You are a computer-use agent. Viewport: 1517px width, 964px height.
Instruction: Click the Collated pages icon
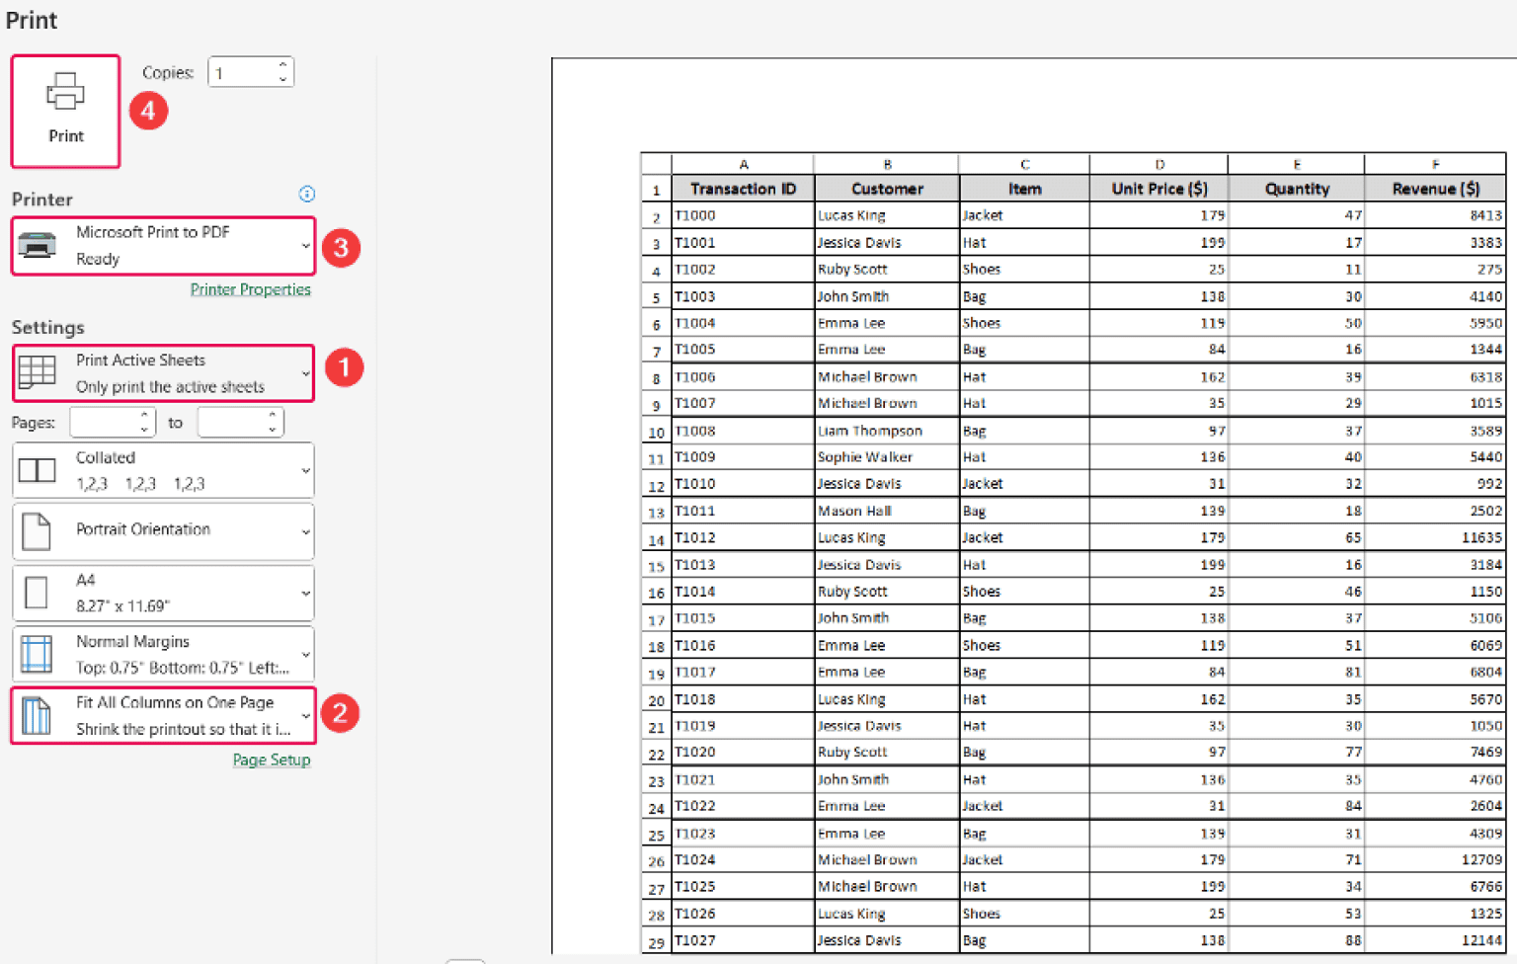pyautogui.click(x=37, y=469)
